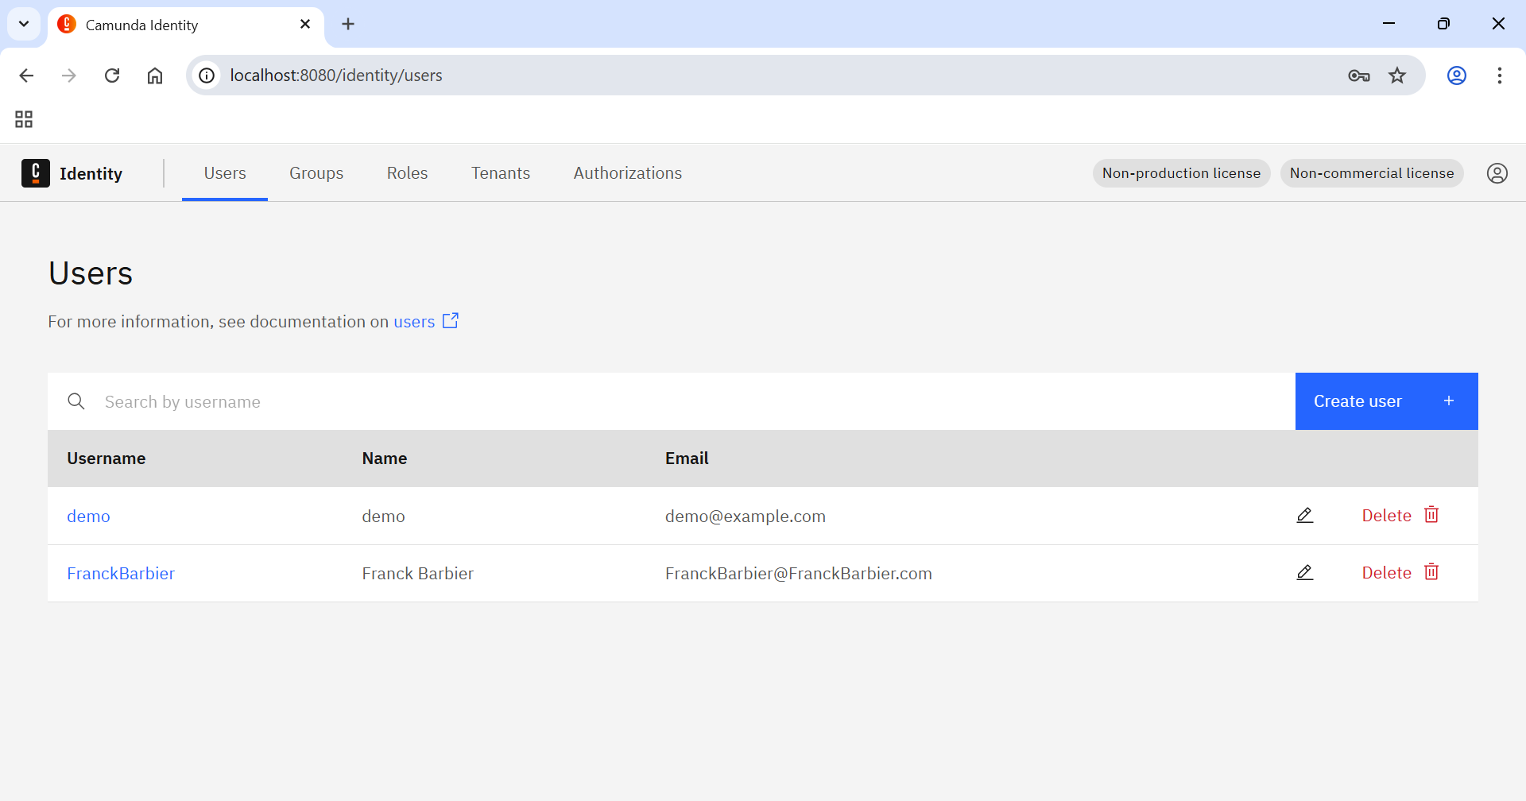Image resolution: width=1526 pixels, height=801 pixels.
Task: Open the demo username link
Action: pyautogui.click(x=88, y=517)
